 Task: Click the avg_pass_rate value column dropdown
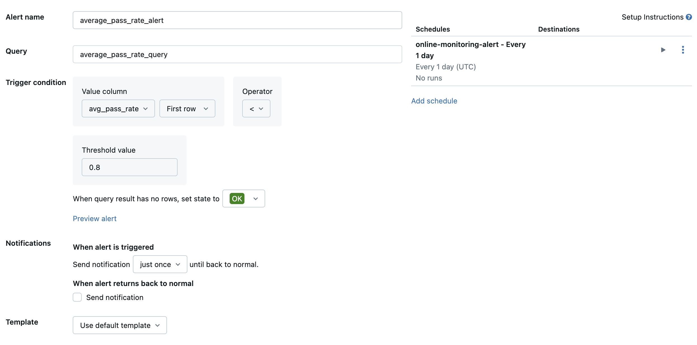pyautogui.click(x=118, y=108)
